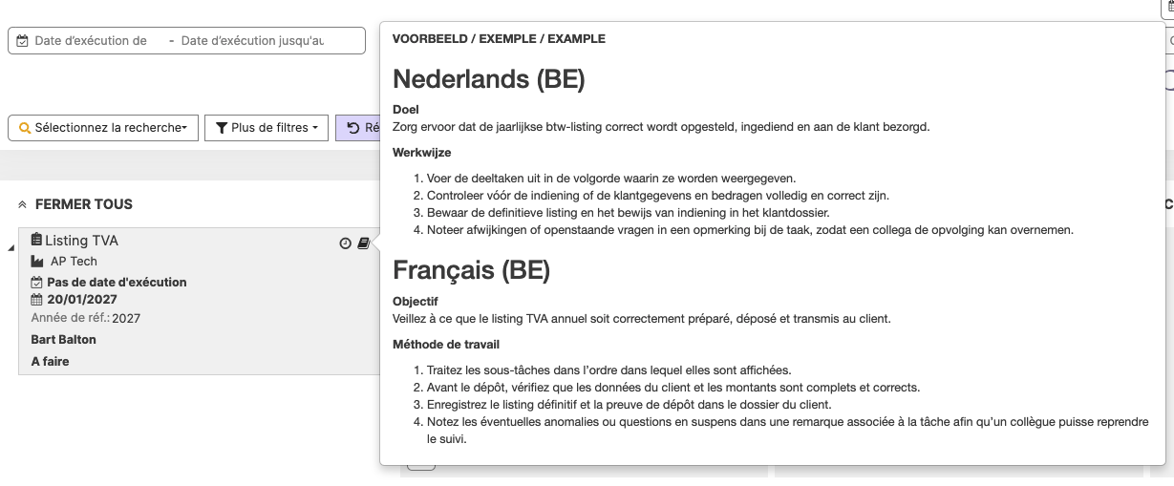Focus the "Date d'exécution de" start field
Screen dimensions: 1174x486
[91, 41]
